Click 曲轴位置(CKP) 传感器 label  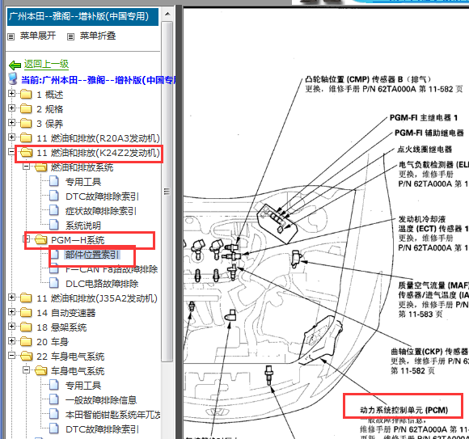coord(429,352)
